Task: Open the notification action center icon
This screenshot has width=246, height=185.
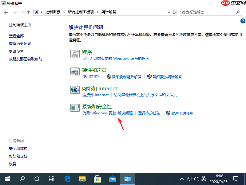Action: tap(236, 179)
